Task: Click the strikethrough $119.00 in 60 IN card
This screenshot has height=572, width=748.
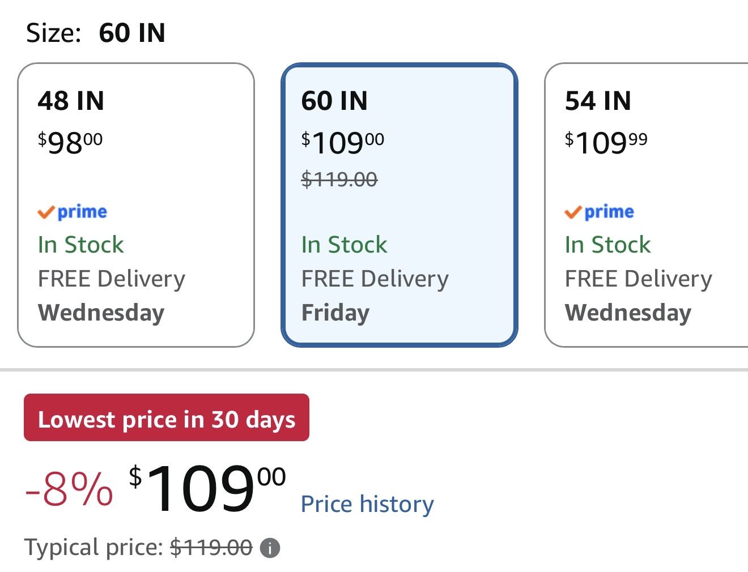Action: (x=339, y=180)
